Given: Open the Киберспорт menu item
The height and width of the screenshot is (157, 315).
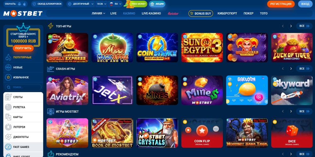Looking at the screenshot, I should point(227,14).
